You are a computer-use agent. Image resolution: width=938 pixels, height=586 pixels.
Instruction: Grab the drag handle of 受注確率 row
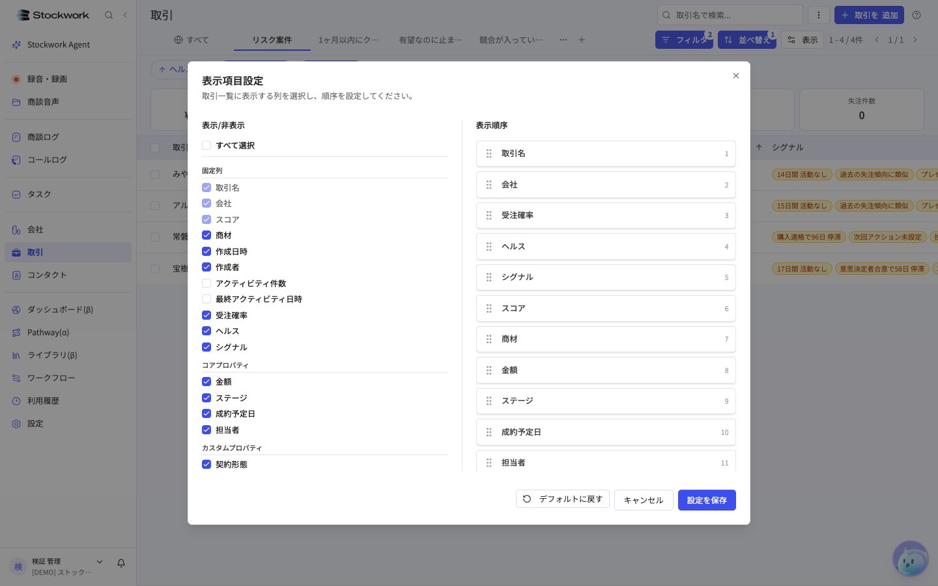[x=489, y=216]
